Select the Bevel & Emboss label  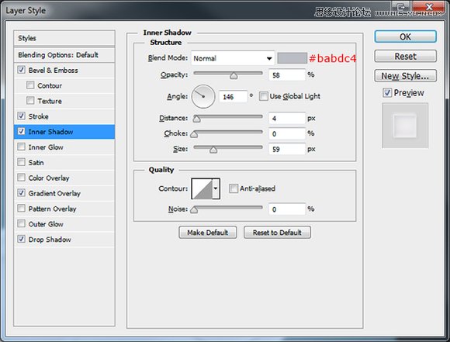click(53, 71)
